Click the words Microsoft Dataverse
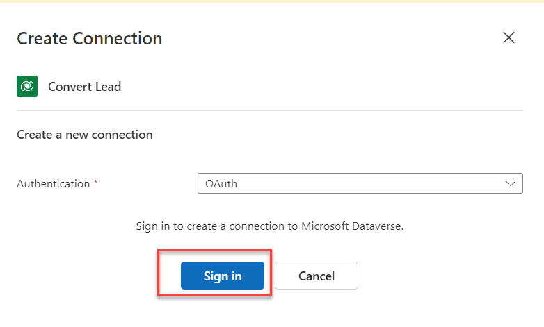 (x=352, y=226)
